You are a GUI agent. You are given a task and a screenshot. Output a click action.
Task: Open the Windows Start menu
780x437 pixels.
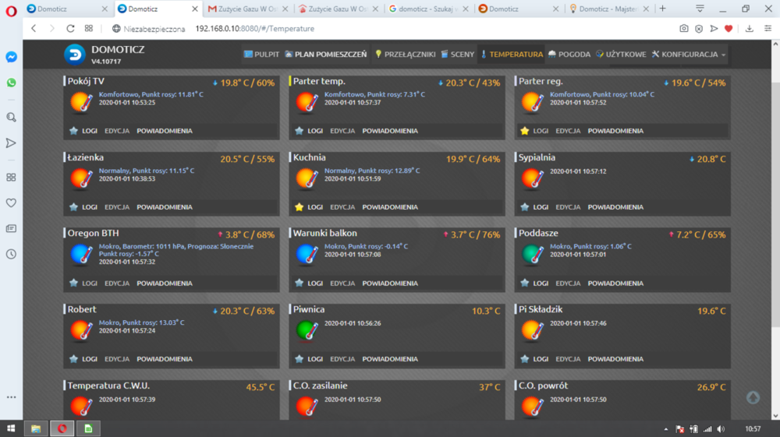11,428
